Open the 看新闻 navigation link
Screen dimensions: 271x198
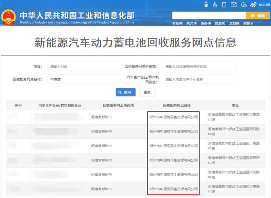click(177, 23)
